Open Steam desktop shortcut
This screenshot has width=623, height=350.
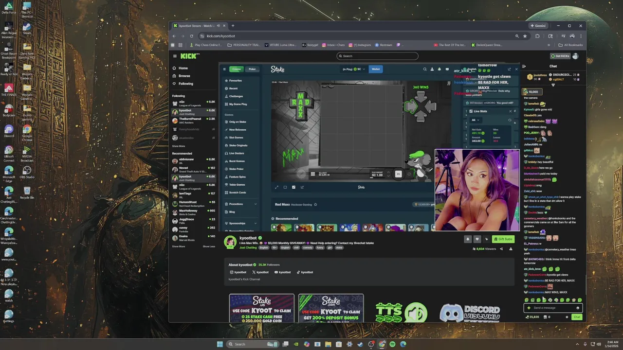(27, 29)
